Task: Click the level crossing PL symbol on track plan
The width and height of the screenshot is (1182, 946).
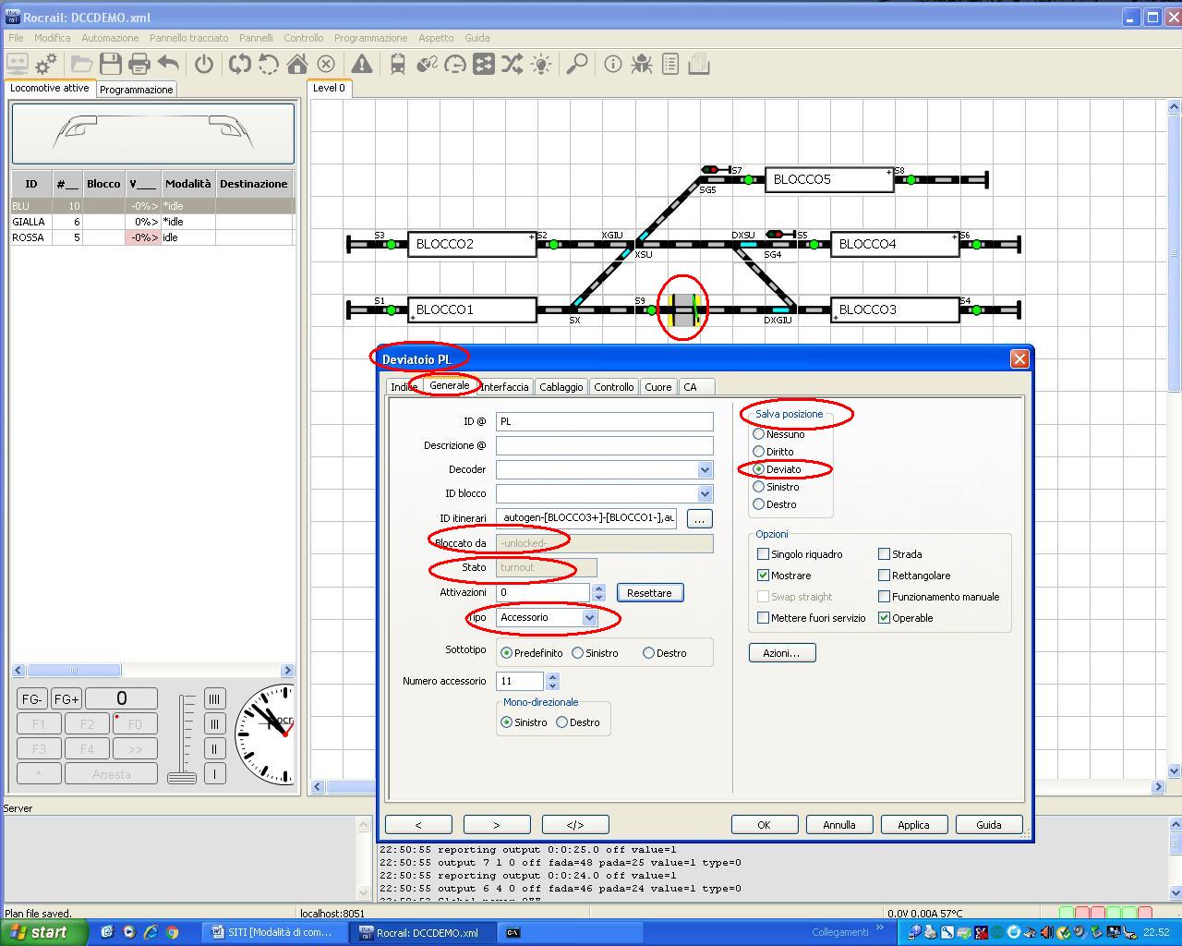Action: click(683, 310)
